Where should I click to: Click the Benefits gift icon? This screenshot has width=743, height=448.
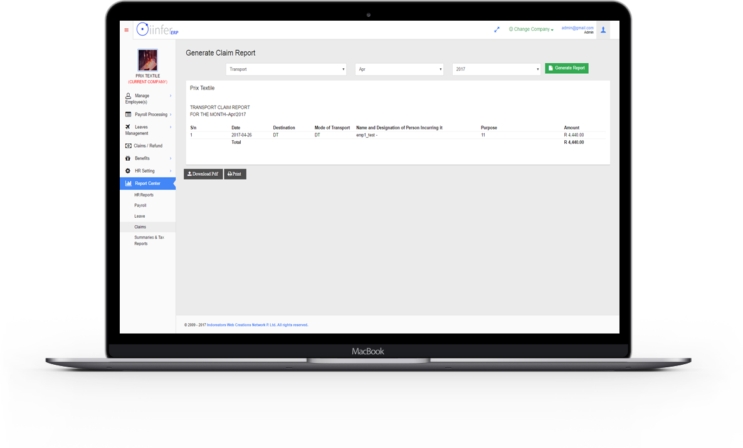pyautogui.click(x=128, y=158)
